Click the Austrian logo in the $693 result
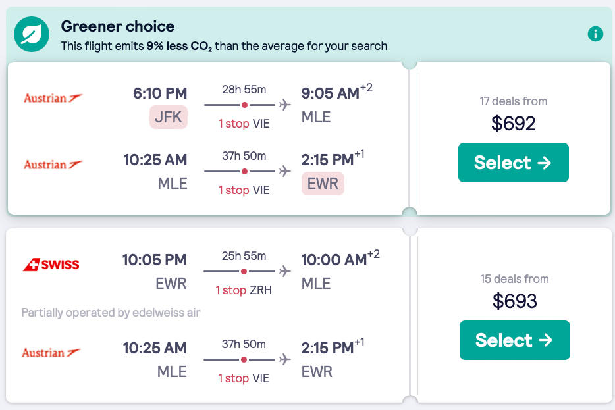Image resolution: width=615 pixels, height=410 pixels. pyautogui.click(x=51, y=353)
